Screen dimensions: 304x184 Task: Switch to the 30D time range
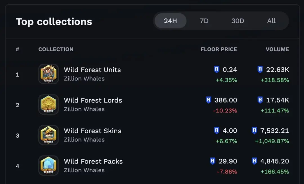[238, 21]
